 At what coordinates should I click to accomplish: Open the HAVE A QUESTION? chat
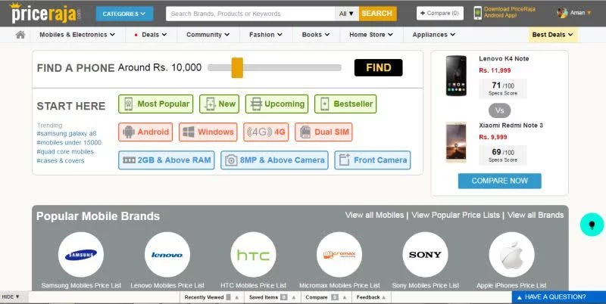(x=559, y=297)
